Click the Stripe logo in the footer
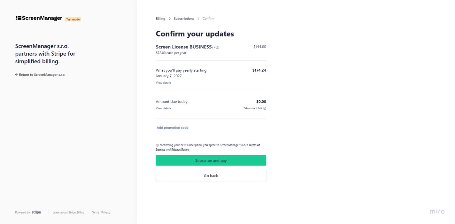Image resolution: width=455 pixels, height=224 pixels. tap(36, 212)
